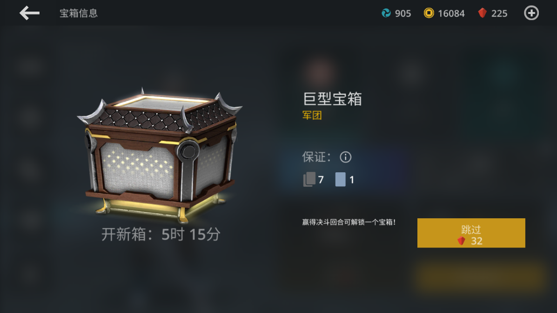Tap the red gem on the skip button

coord(461,241)
